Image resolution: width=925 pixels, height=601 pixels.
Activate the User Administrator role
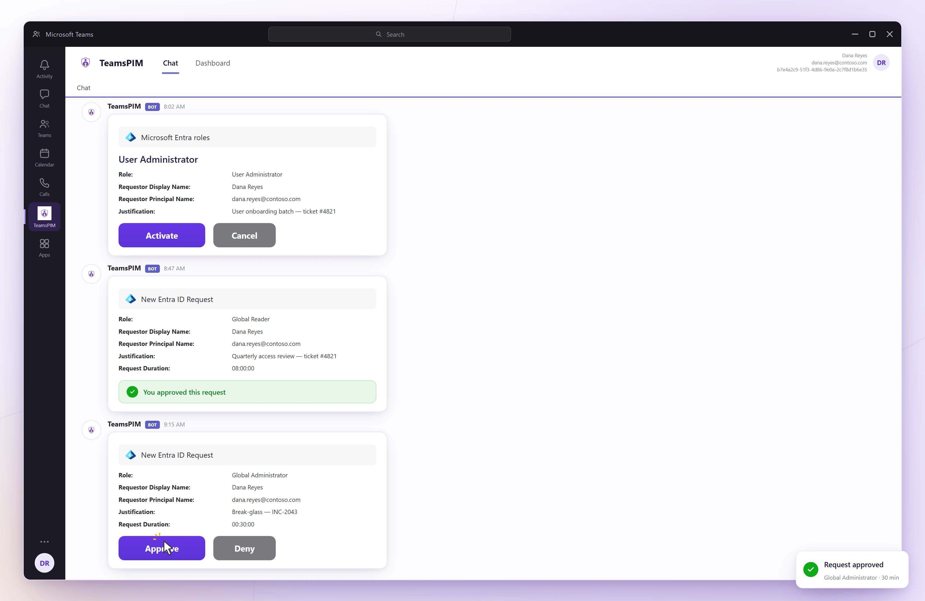click(162, 235)
